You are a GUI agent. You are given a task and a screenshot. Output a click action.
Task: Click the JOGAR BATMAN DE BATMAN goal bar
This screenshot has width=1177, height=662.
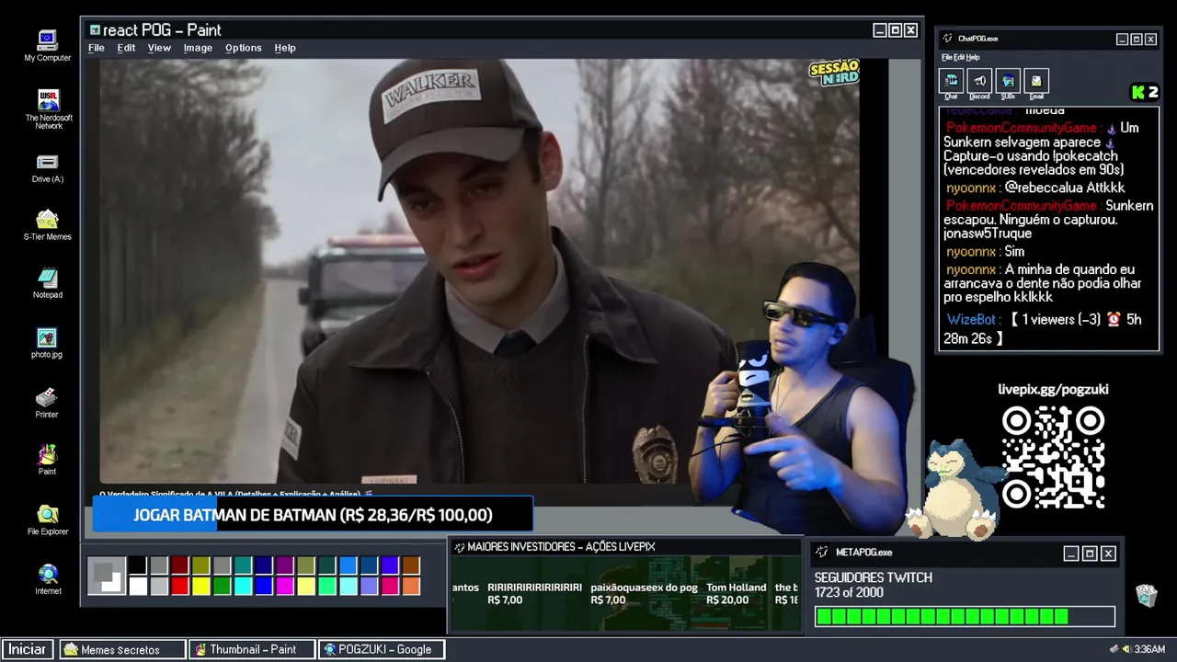coord(313,515)
